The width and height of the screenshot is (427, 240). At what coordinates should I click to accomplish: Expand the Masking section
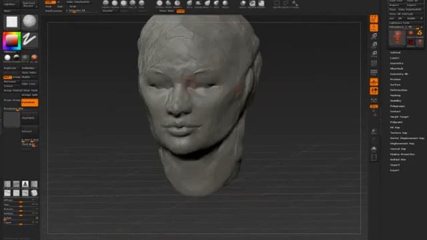(395, 95)
